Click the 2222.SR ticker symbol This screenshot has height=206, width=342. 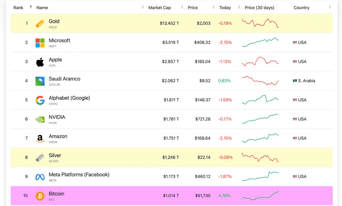54,85
